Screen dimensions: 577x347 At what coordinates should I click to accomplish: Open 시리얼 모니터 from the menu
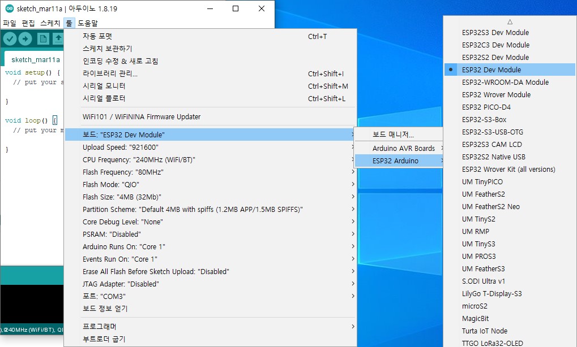pyautogui.click(x=210, y=86)
